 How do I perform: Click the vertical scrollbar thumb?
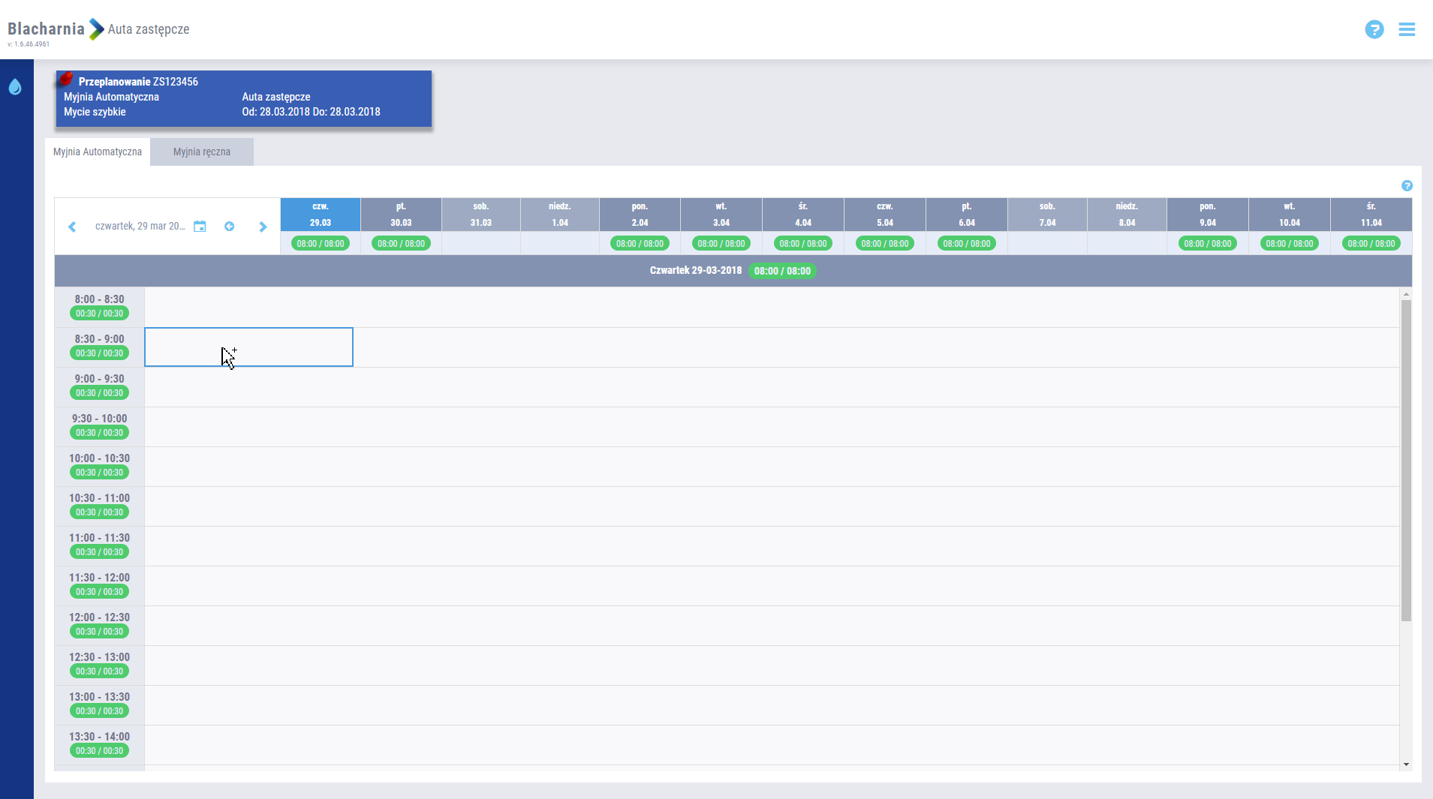tap(1406, 459)
